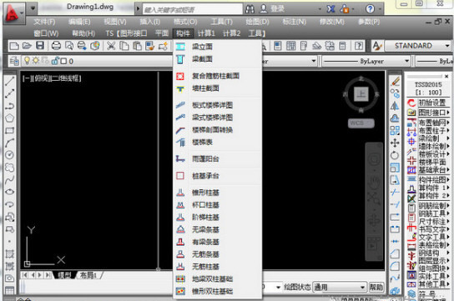Click the Plot (print) icon

click(x=56, y=46)
